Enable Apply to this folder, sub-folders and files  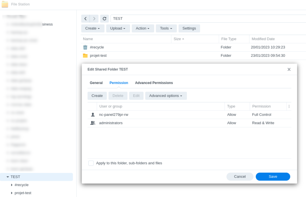click(91, 163)
